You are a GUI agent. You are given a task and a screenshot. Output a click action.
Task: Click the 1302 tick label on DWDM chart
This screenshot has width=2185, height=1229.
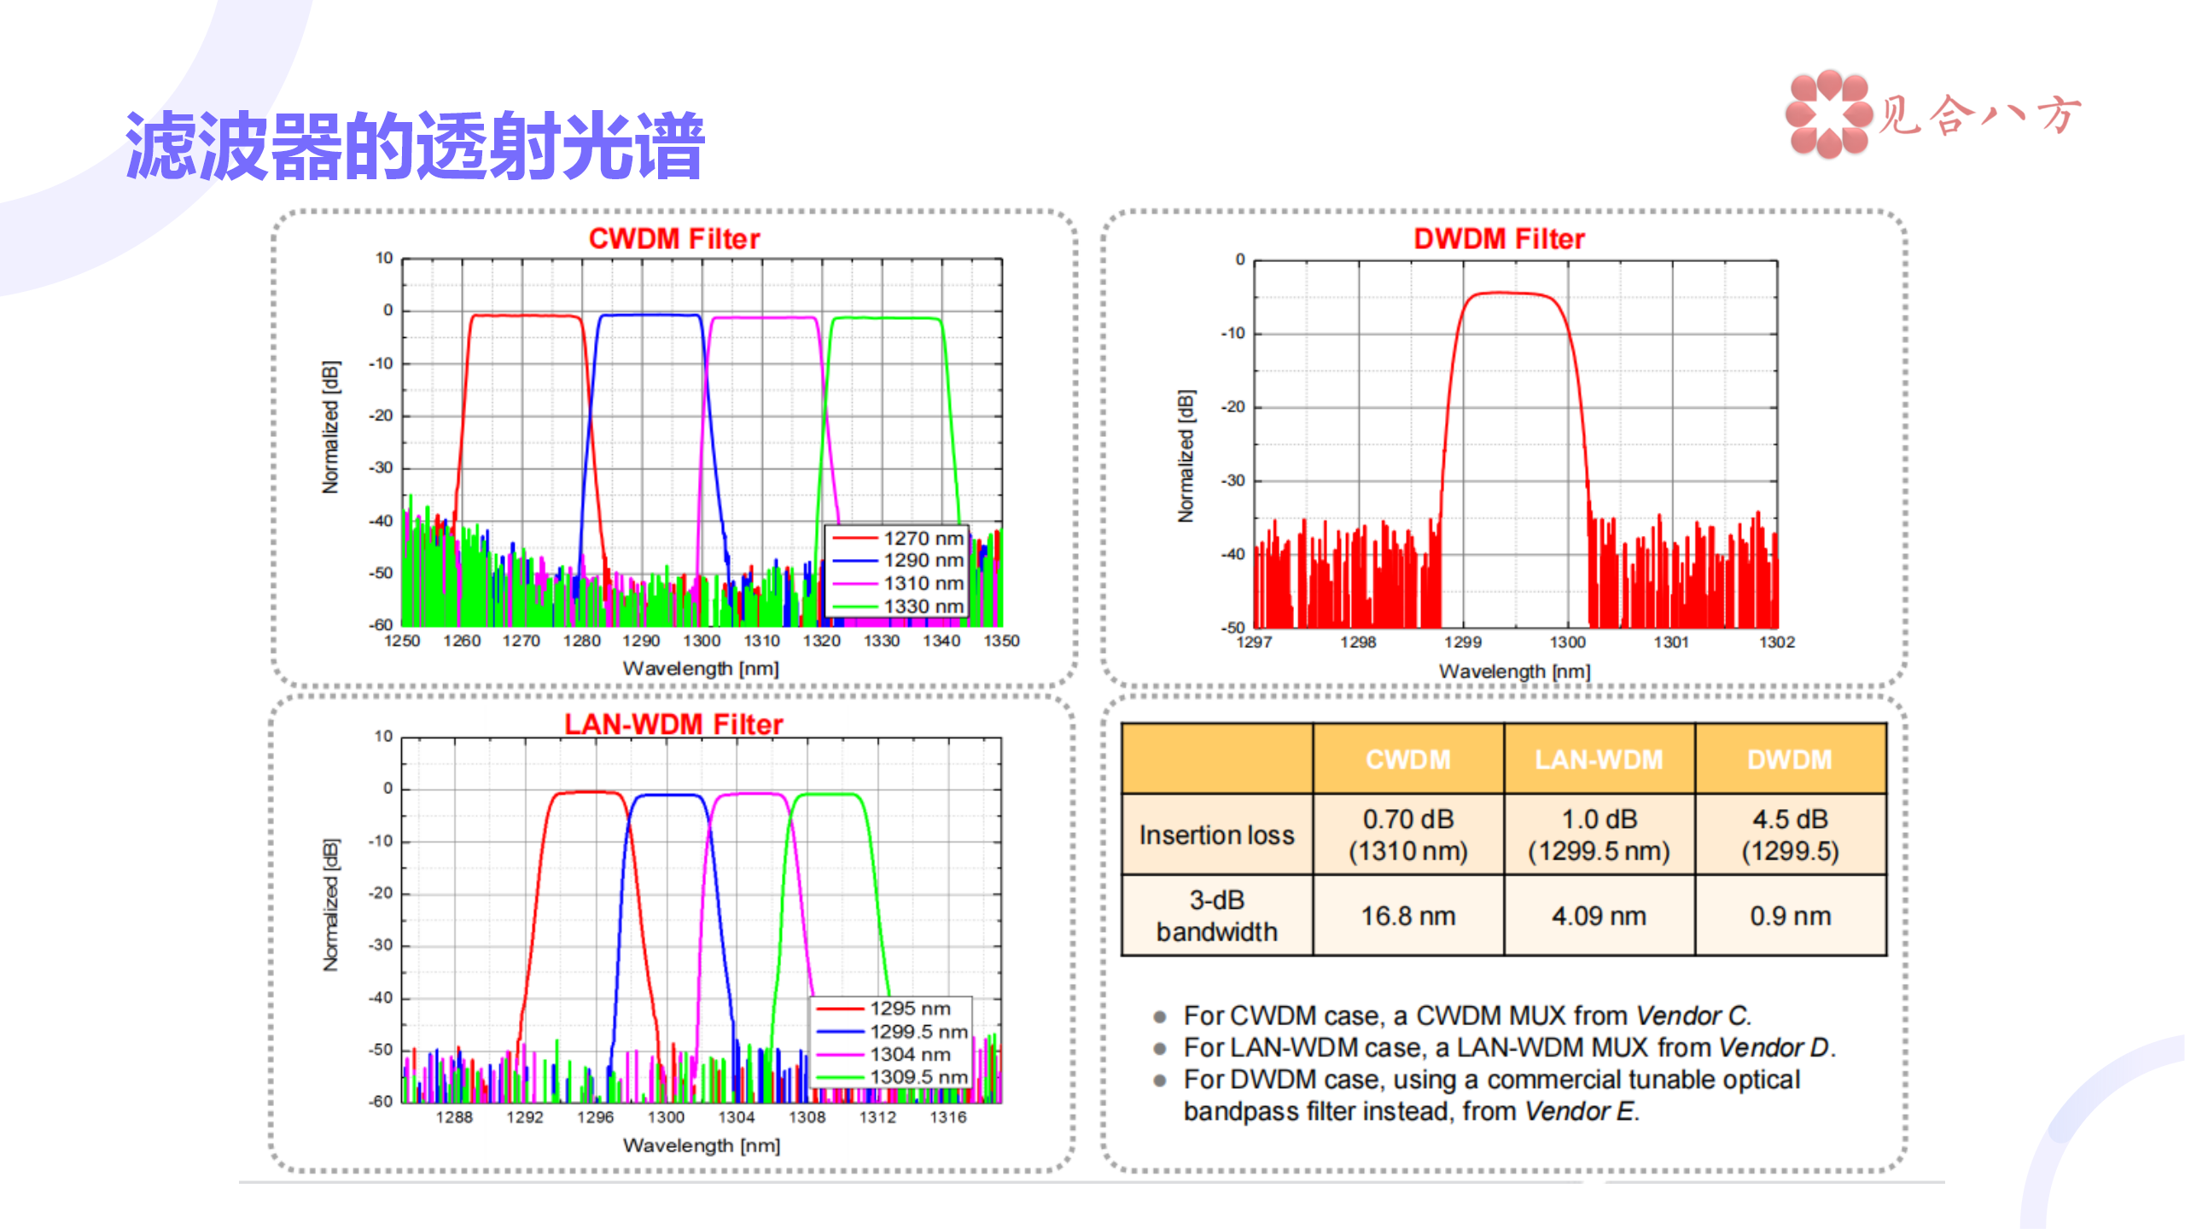(1777, 643)
